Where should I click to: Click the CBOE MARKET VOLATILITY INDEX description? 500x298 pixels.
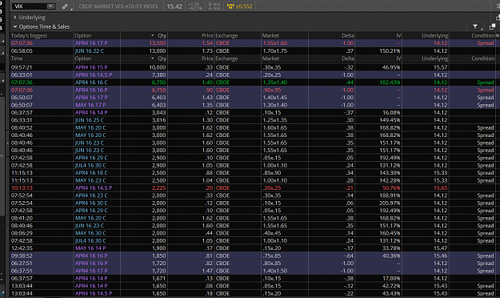coord(118,6)
